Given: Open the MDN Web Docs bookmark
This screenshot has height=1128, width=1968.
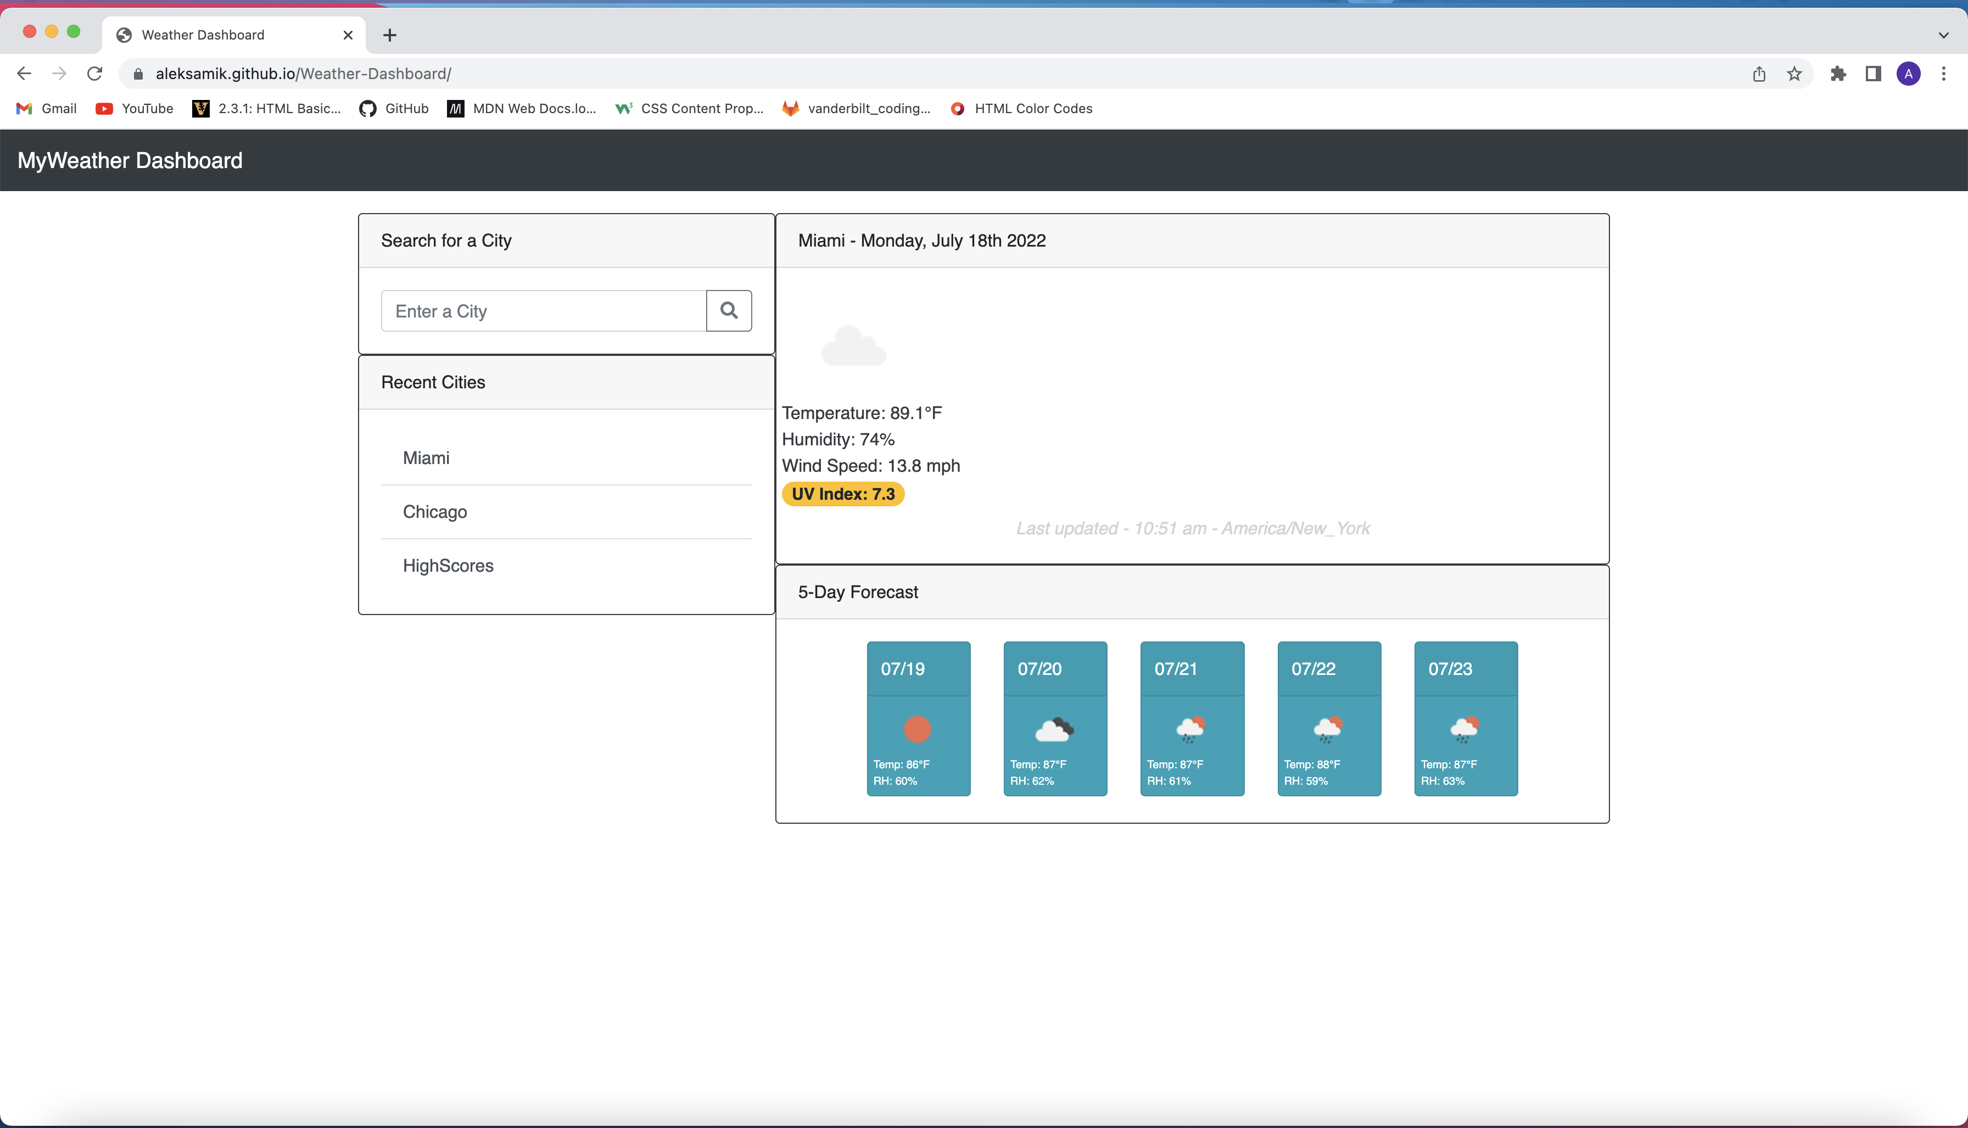Looking at the screenshot, I should (521, 109).
